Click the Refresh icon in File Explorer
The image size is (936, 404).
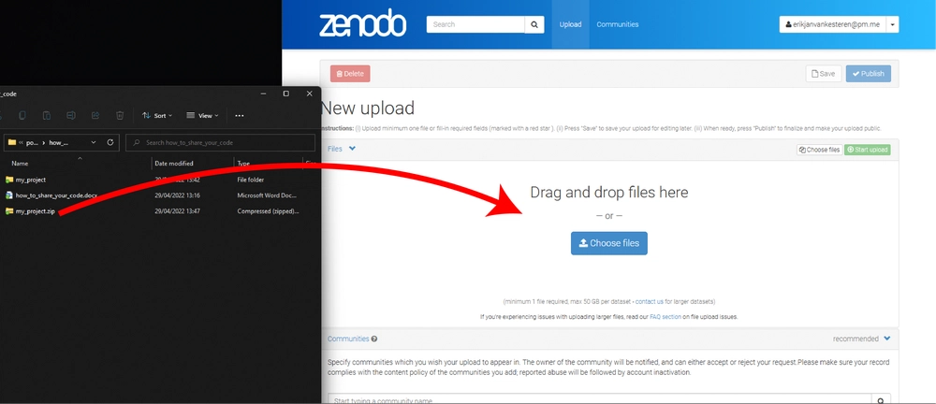point(110,143)
